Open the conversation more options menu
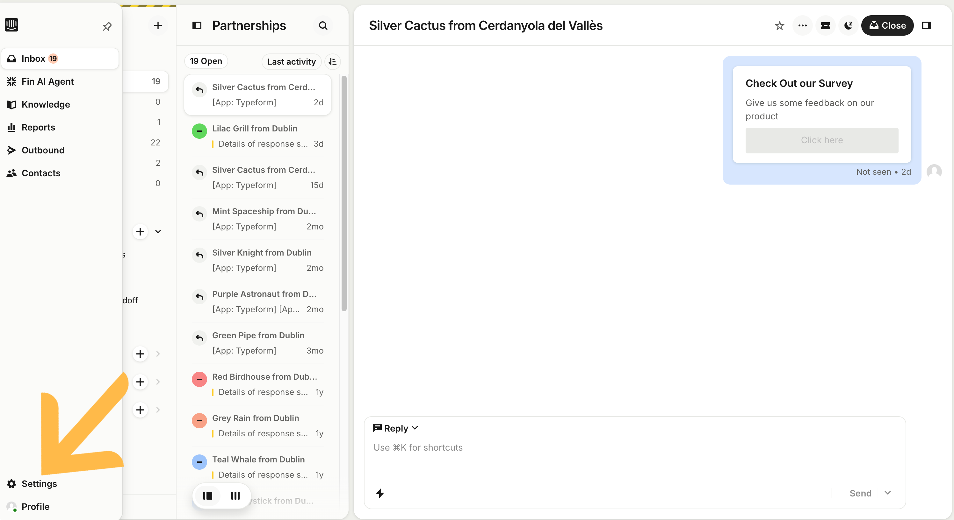This screenshot has width=954, height=520. (x=802, y=25)
